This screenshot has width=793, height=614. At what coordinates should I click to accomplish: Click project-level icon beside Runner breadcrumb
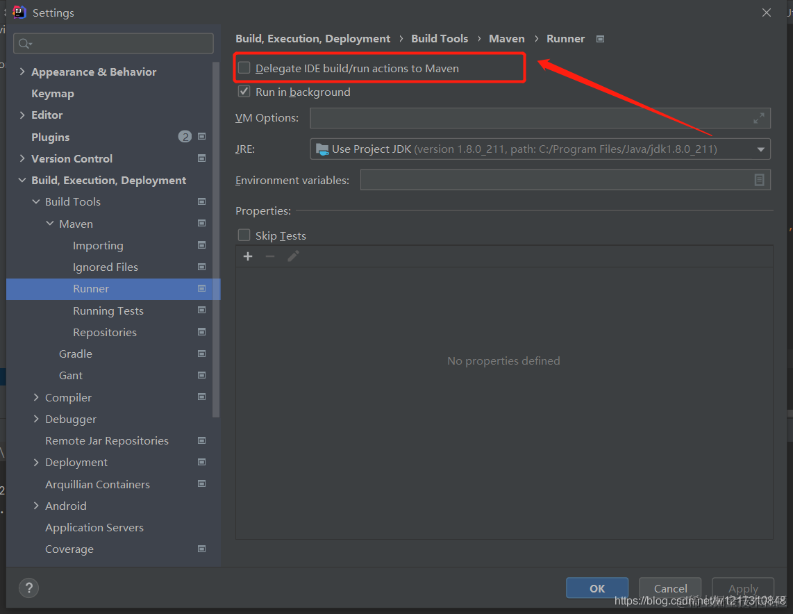601,39
